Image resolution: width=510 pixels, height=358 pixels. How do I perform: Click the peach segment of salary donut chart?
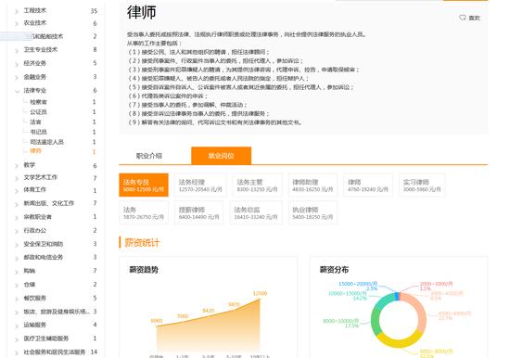421,313
